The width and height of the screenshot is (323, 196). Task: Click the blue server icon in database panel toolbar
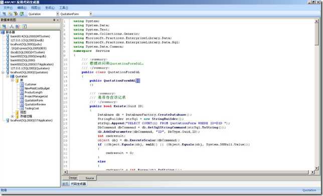(4, 26)
